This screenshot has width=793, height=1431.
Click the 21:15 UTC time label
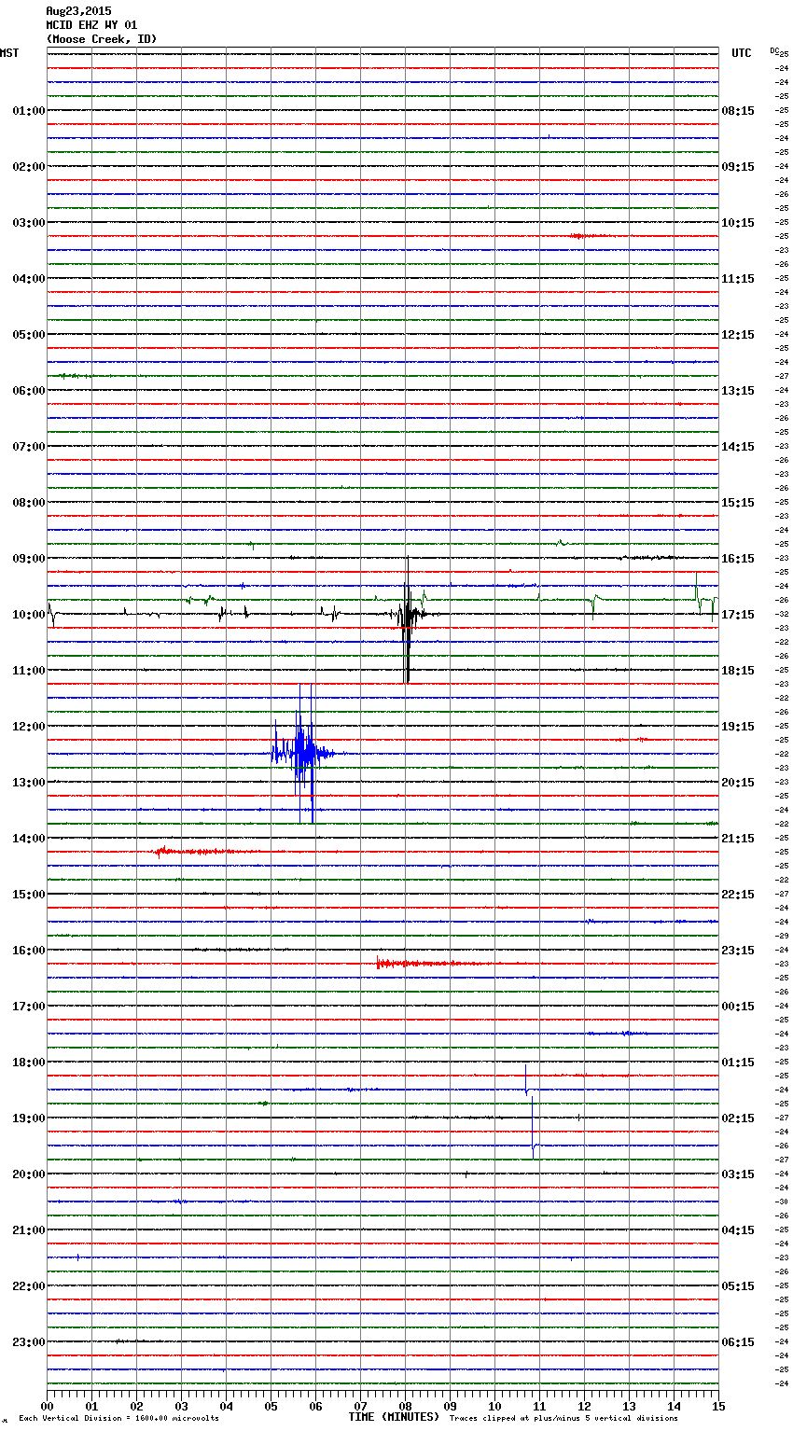(738, 839)
